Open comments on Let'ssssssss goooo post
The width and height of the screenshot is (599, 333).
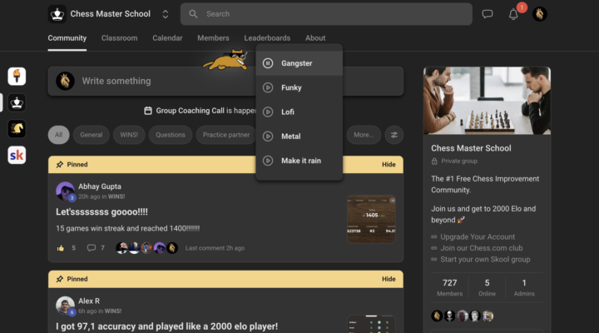(92, 248)
